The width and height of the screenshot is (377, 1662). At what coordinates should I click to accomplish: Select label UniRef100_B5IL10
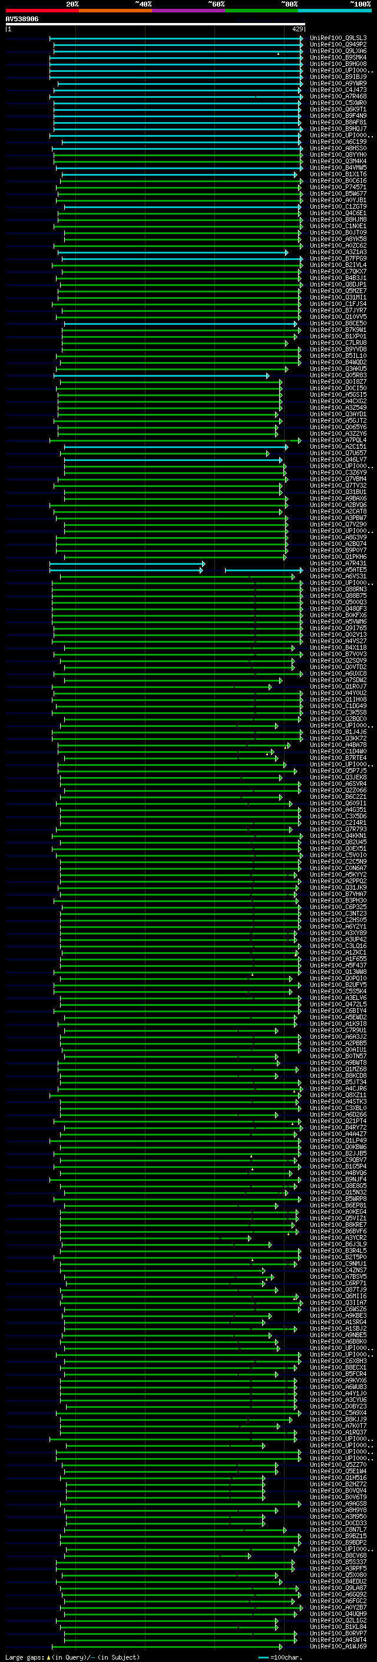click(338, 356)
